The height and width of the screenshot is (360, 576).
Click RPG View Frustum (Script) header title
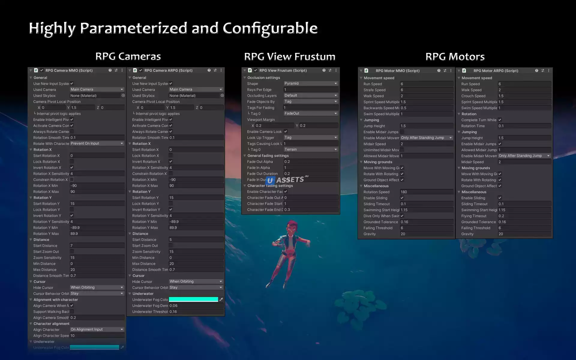(x=283, y=70)
